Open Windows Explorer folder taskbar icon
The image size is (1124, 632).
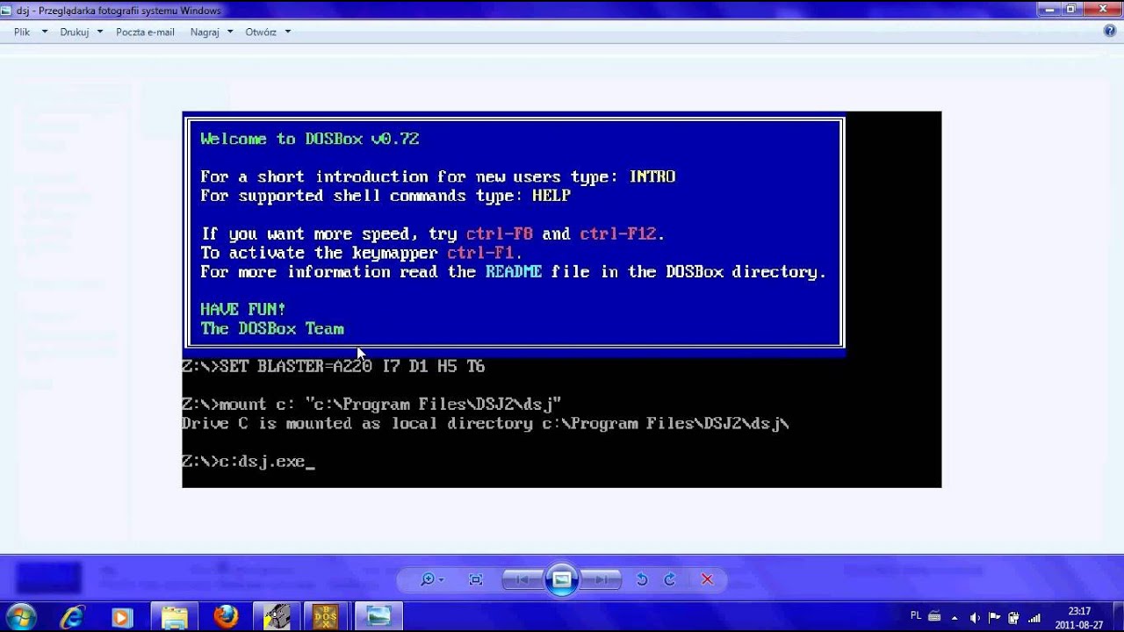[x=174, y=617]
